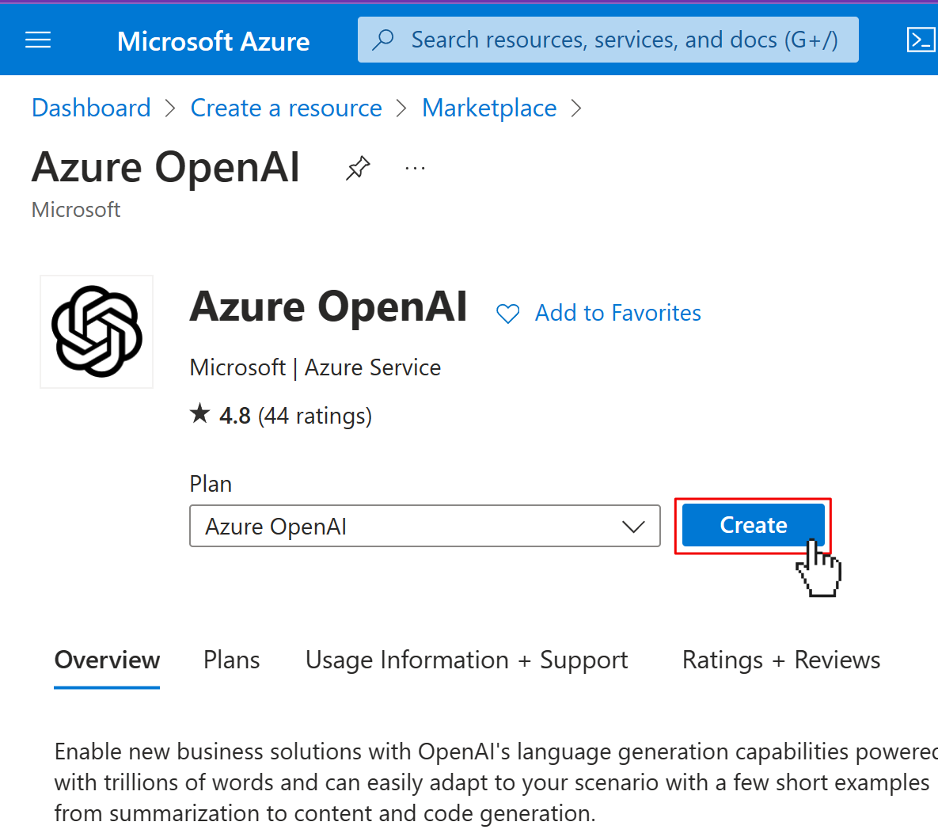Click the Azure OpenAI logo thumbnail
The image size is (938, 837).
[x=97, y=332]
